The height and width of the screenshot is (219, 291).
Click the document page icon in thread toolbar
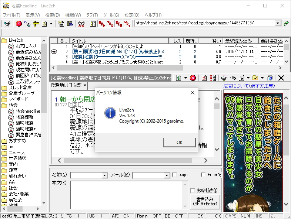pos(241,78)
